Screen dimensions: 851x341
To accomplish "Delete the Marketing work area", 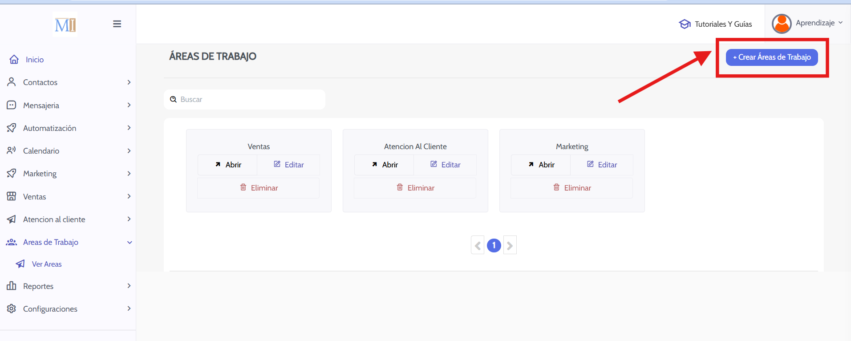I will click(x=572, y=188).
